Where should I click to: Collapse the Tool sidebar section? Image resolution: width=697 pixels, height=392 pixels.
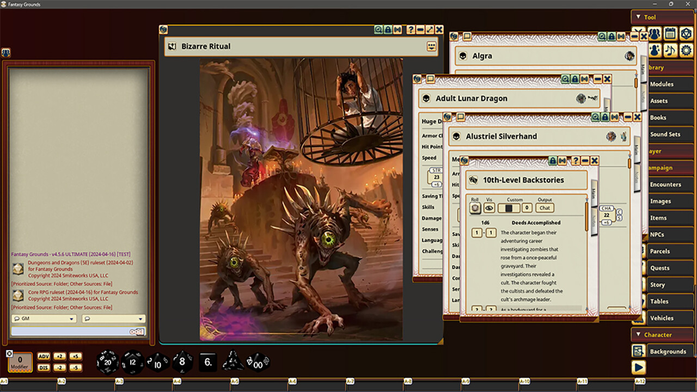tap(638, 17)
